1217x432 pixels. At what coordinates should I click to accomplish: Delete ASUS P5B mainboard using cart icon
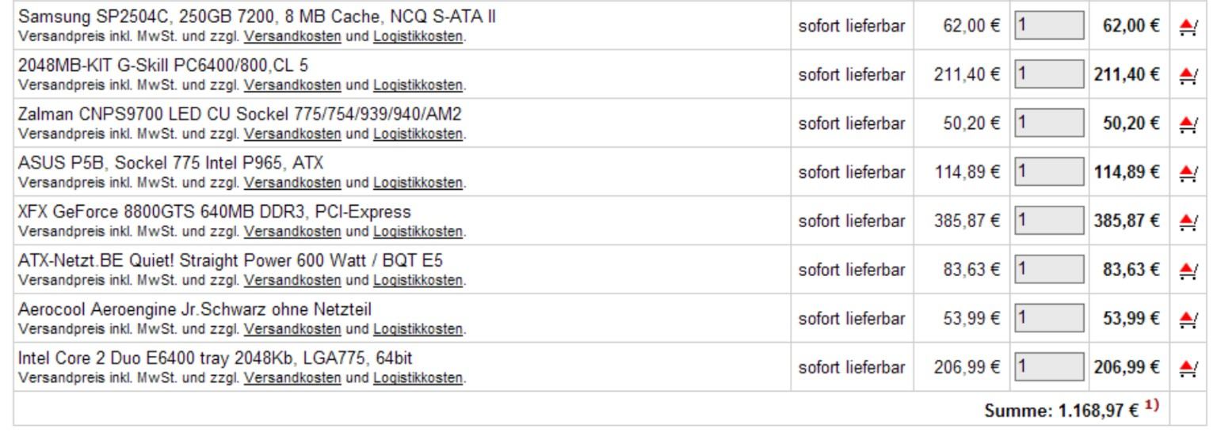coord(1188,173)
